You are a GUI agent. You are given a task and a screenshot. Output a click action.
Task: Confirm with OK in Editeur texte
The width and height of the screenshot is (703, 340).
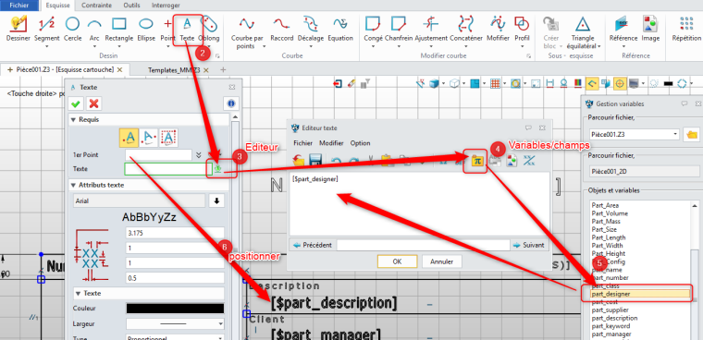click(397, 261)
